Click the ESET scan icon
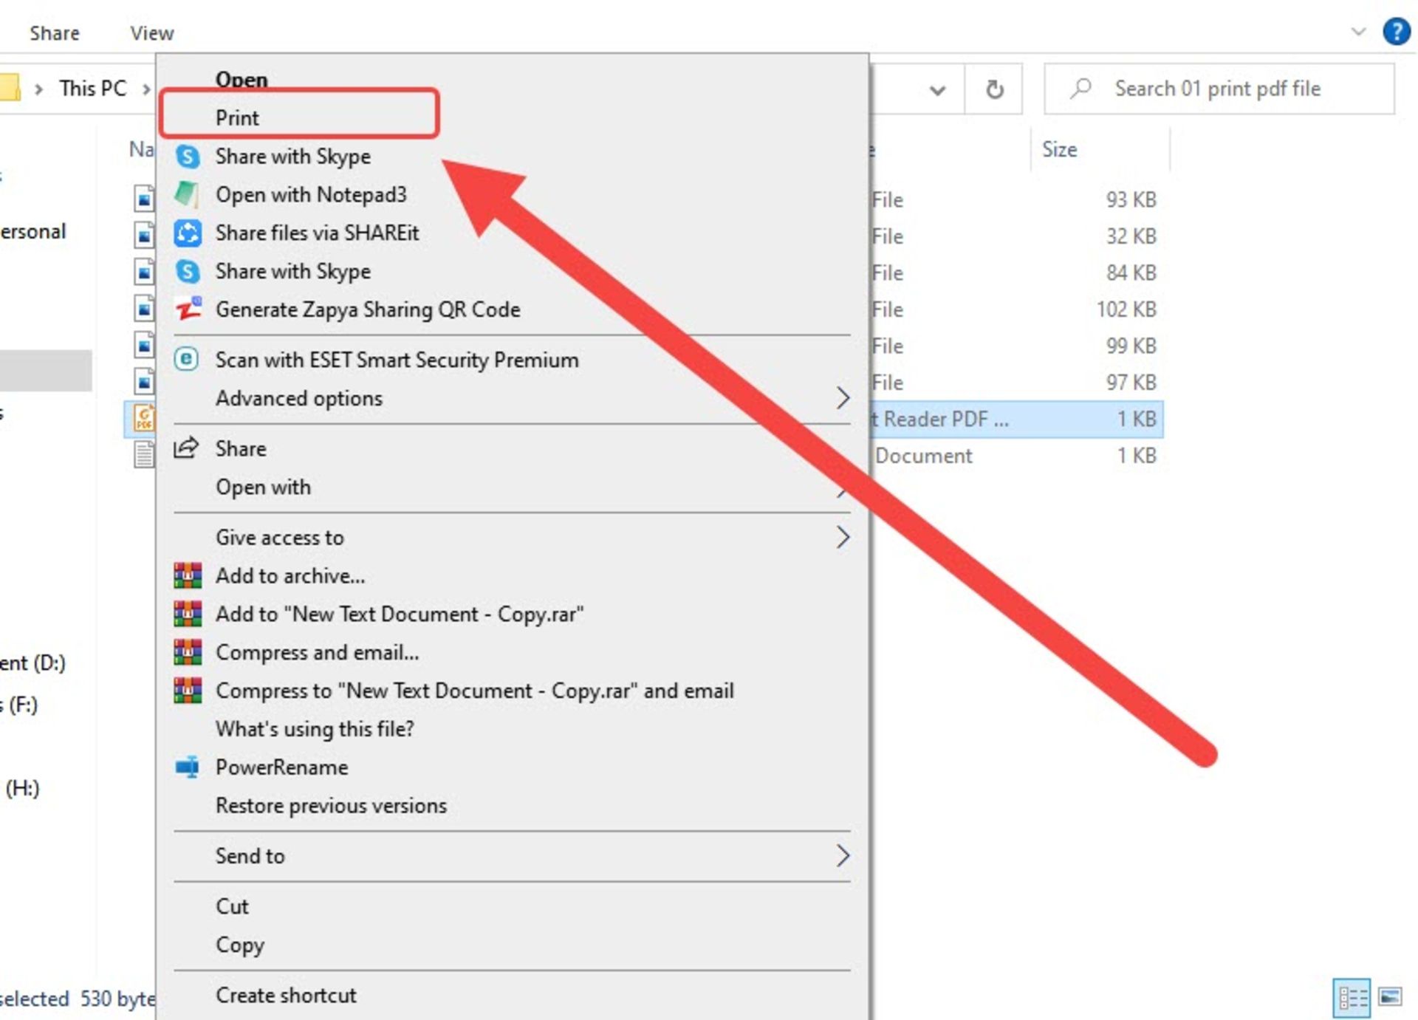The height and width of the screenshot is (1020, 1418). (x=186, y=360)
